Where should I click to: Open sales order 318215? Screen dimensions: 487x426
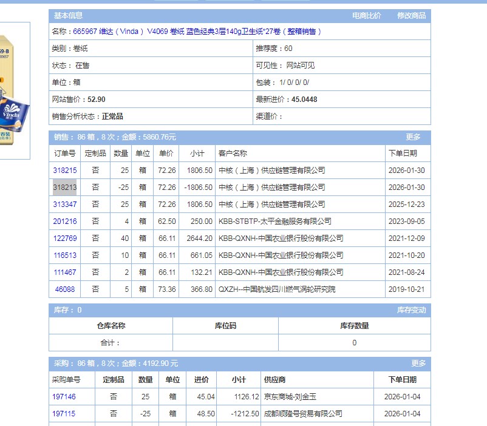65,171
